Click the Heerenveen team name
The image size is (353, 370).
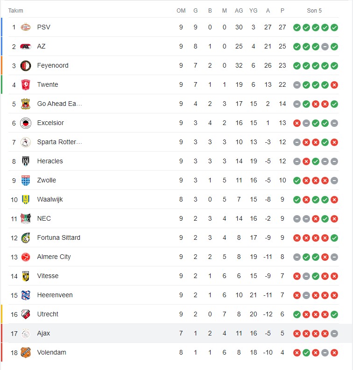[x=55, y=295]
